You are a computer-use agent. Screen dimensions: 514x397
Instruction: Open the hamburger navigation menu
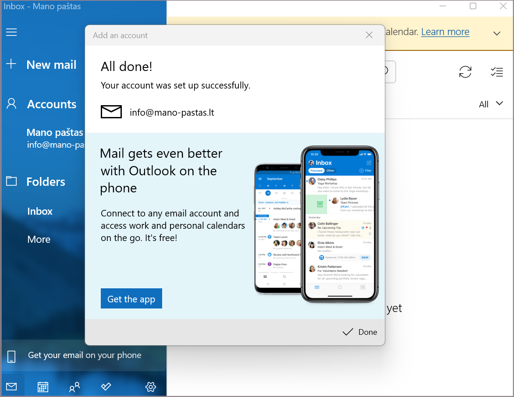[11, 32]
